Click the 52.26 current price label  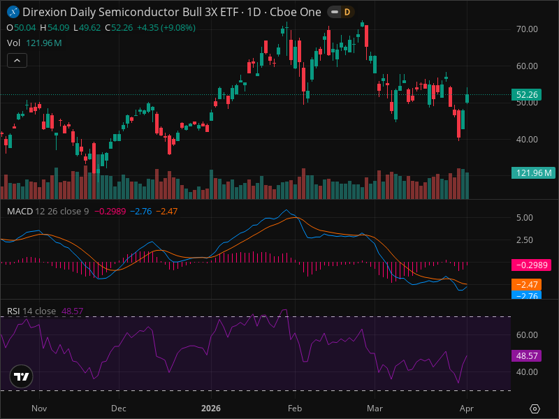[527, 95]
